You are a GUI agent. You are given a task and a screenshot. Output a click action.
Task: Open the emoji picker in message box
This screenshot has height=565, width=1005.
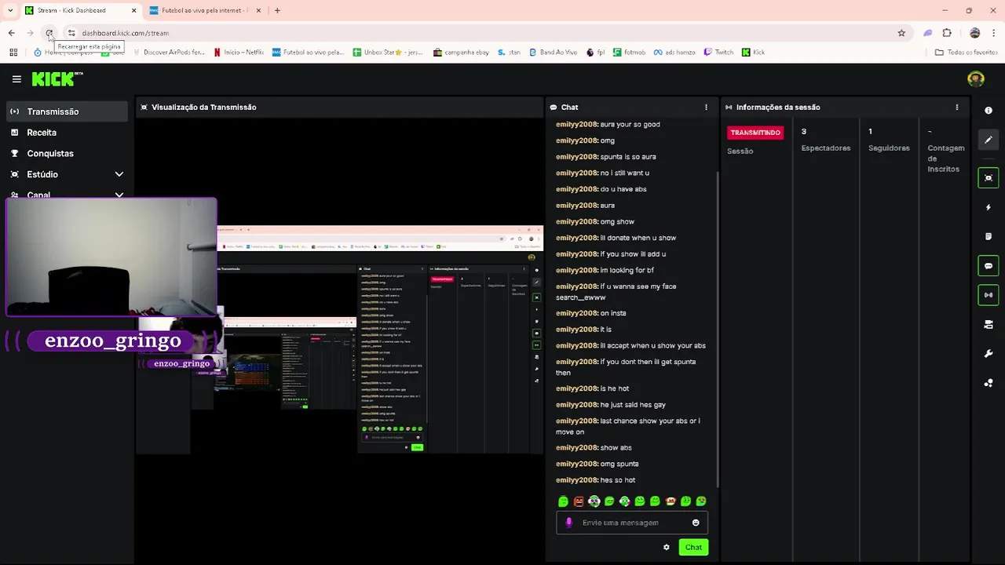(x=696, y=523)
